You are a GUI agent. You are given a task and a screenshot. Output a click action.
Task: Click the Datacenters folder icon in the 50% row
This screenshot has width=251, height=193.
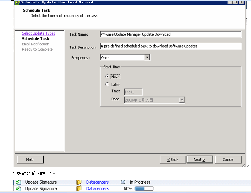tap(79, 189)
